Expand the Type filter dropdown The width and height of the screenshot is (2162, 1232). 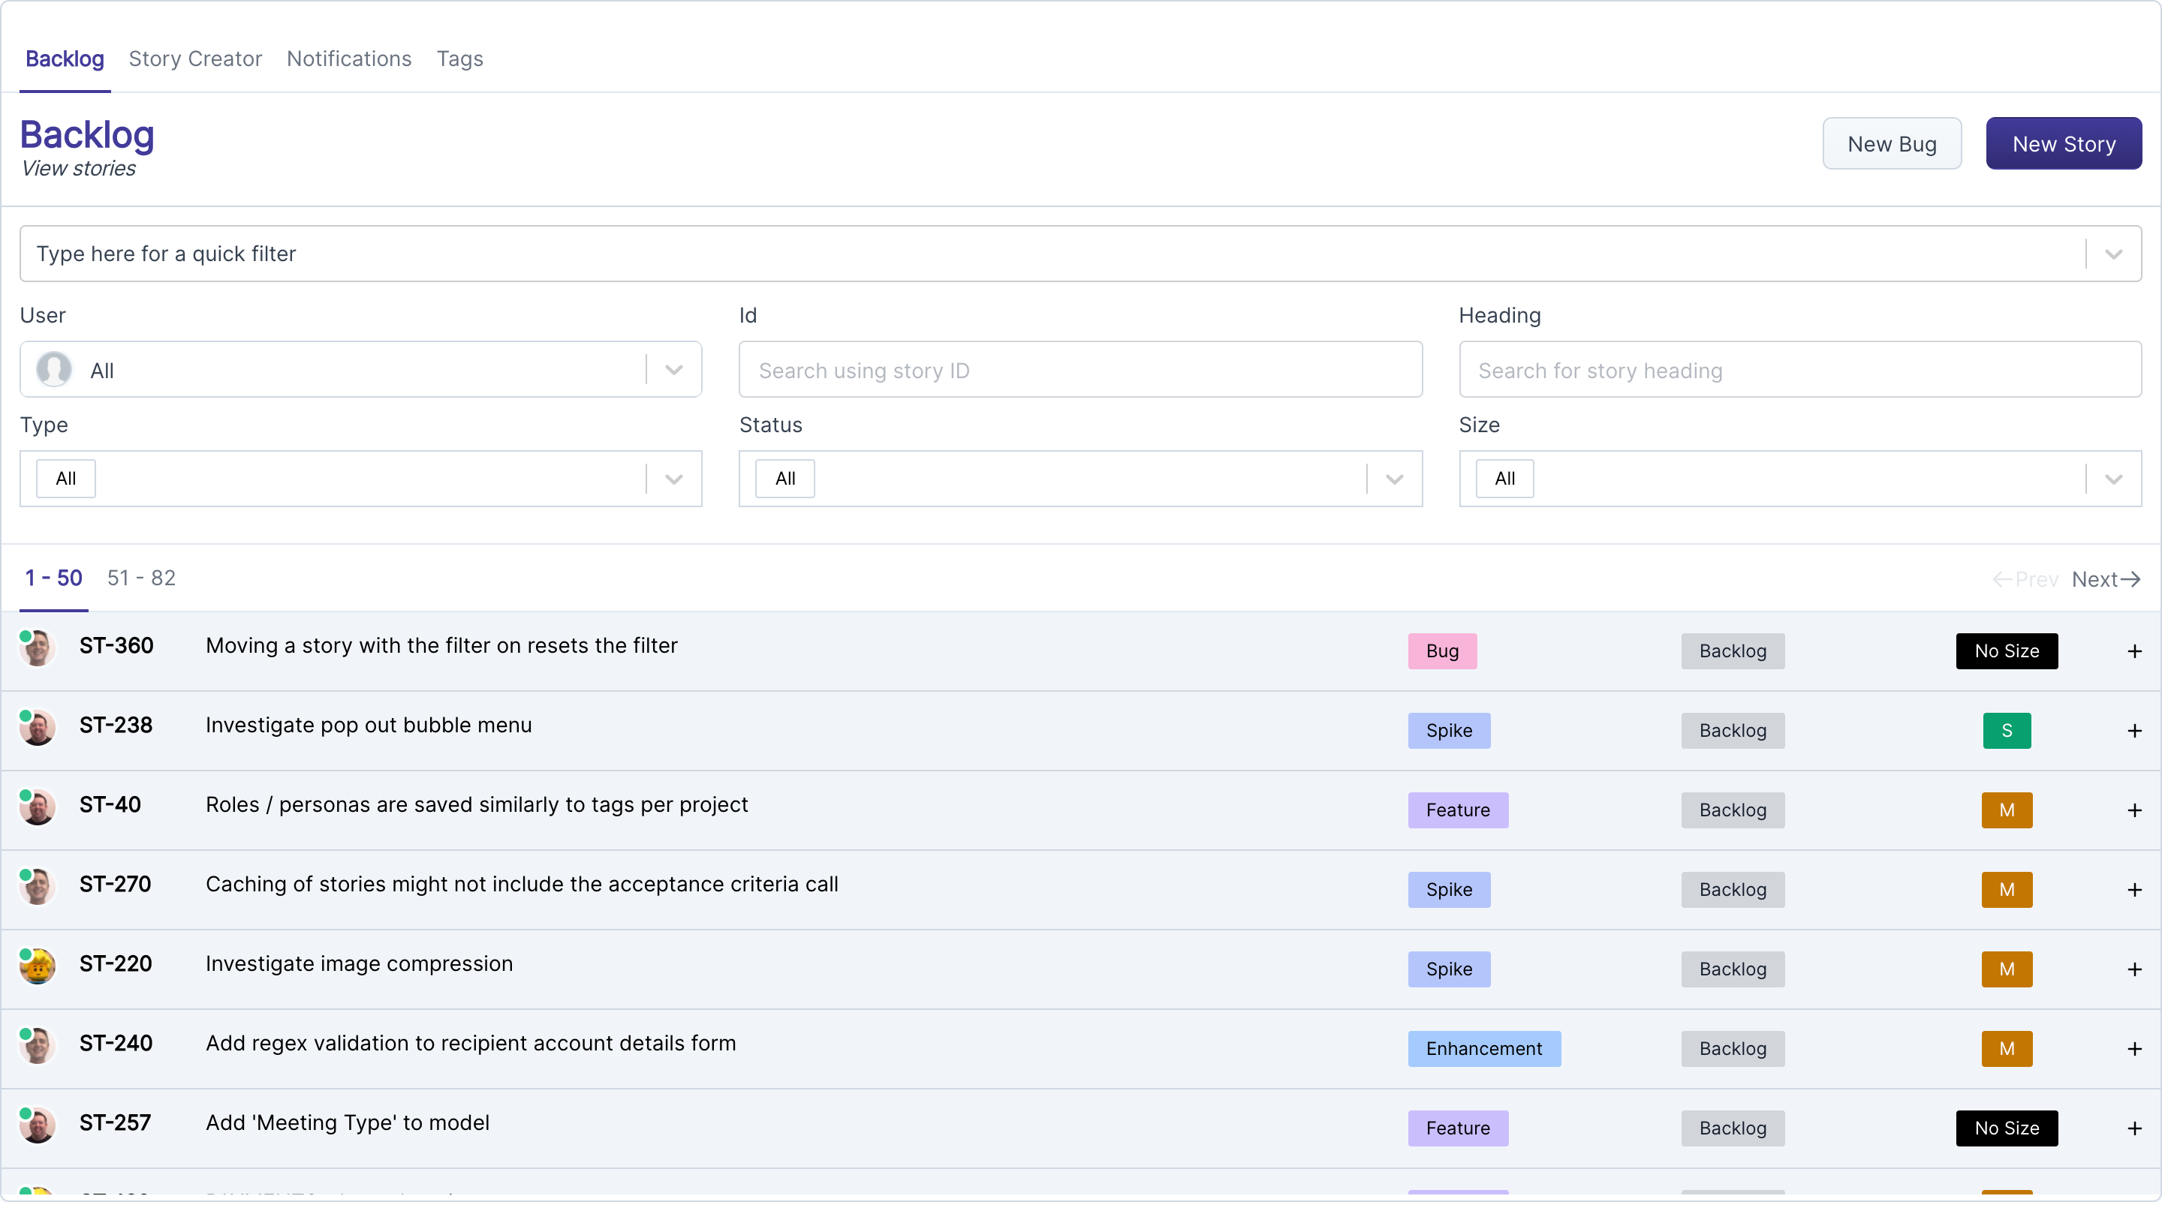click(x=674, y=479)
